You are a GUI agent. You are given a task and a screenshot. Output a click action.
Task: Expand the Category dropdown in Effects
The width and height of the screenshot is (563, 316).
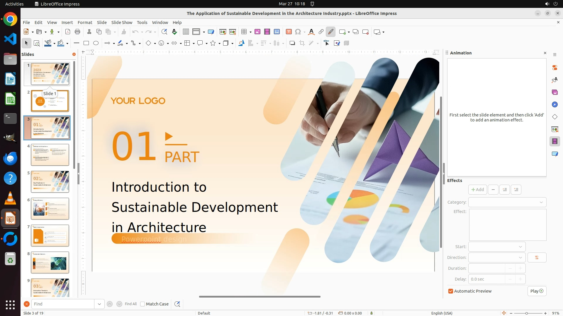click(541, 202)
